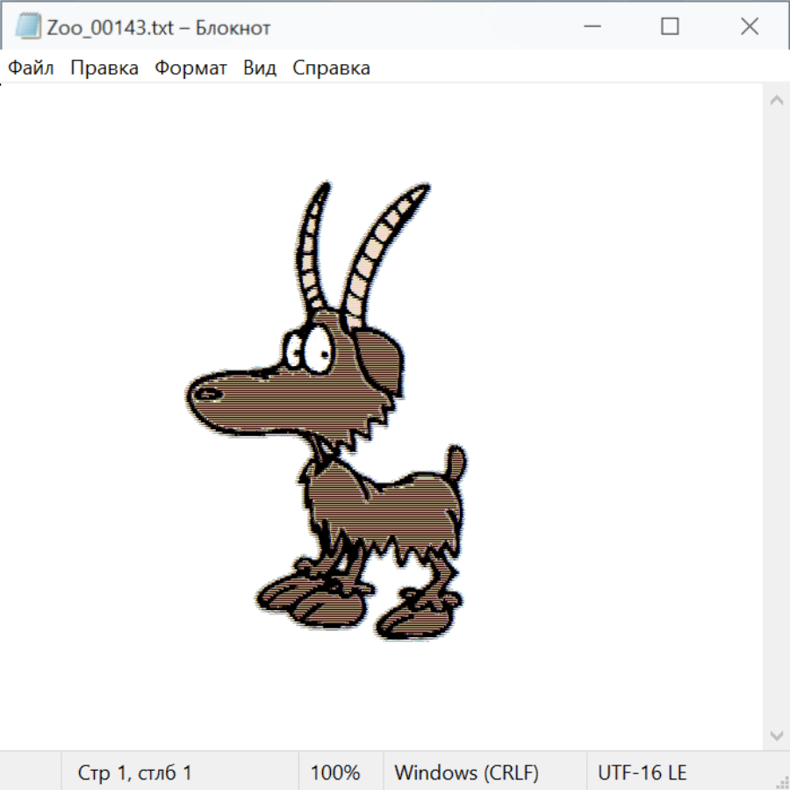Click the 100% zoom level in status bar
The height and width of the screenshot is (790, 790).
point(335,772)
